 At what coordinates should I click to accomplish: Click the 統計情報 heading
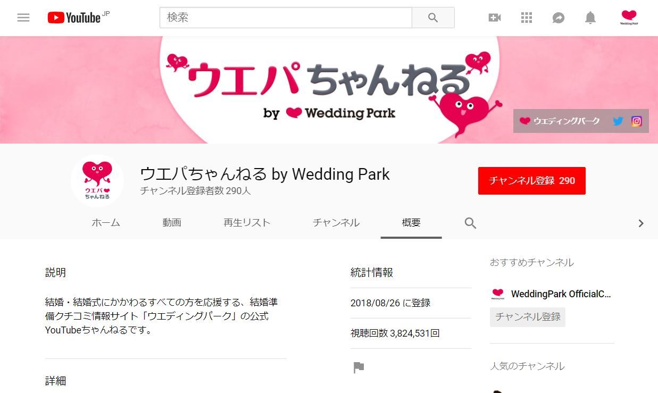(372, 273)
